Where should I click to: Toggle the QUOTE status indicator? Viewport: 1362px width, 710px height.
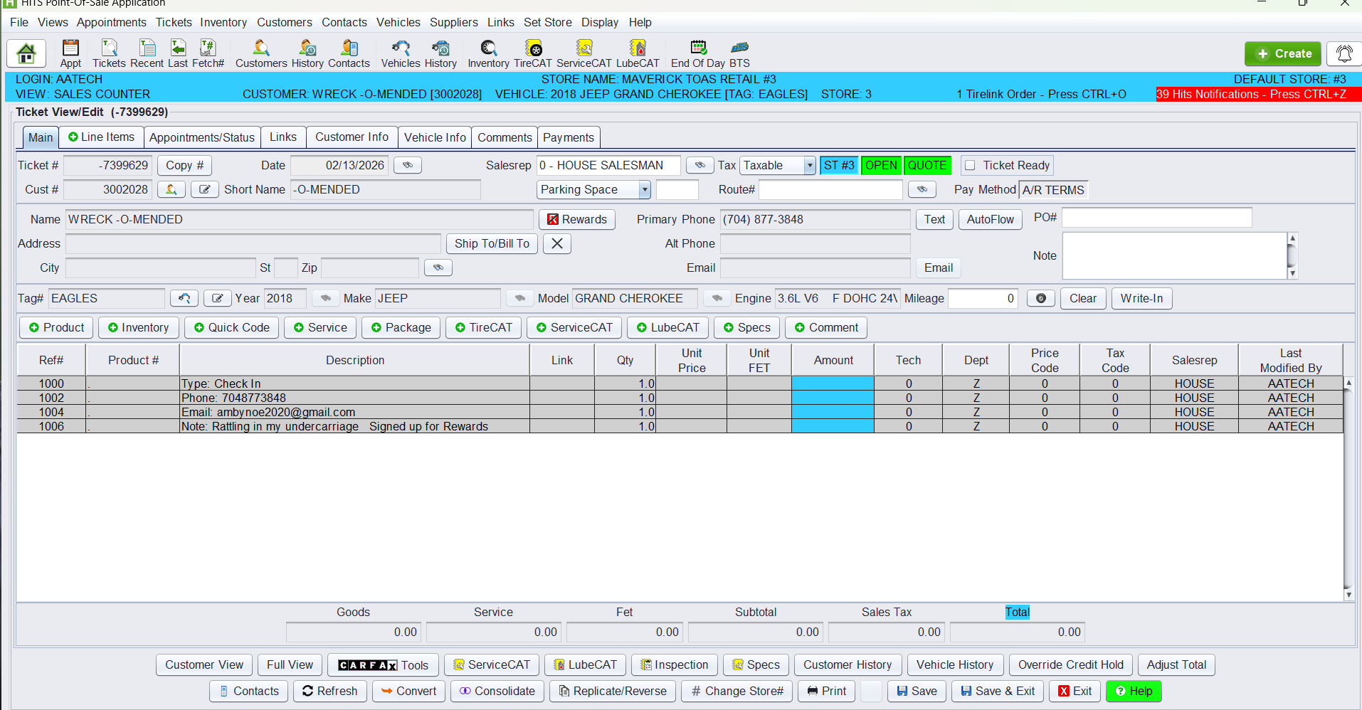click(x=927, y=165)
